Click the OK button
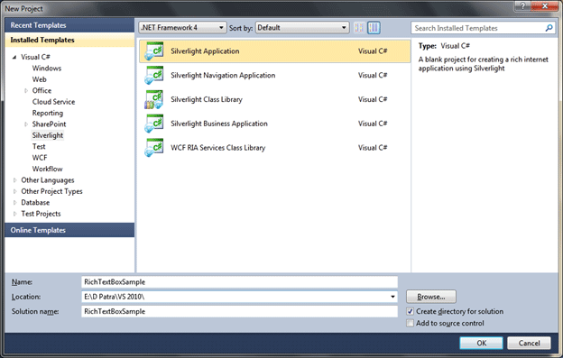The image size is (563, 358). [481, 343]
